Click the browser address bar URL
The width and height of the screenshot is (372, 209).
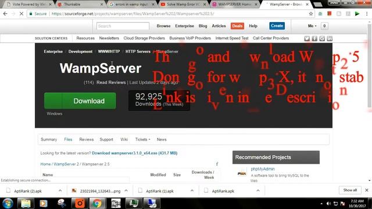click(x=133, y=14)
